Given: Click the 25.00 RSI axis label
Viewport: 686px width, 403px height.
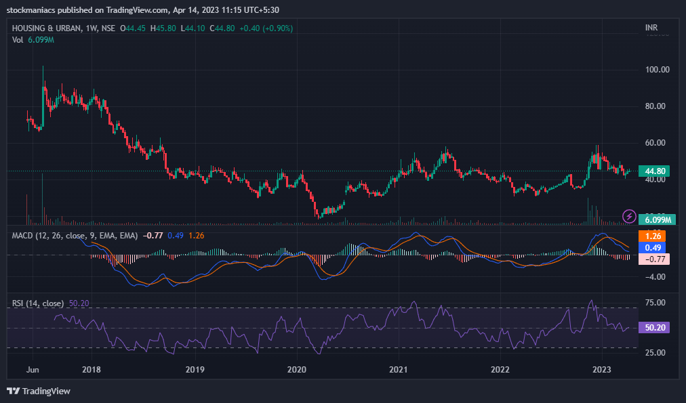Looking at the screenshot, I should click(655, 352).
